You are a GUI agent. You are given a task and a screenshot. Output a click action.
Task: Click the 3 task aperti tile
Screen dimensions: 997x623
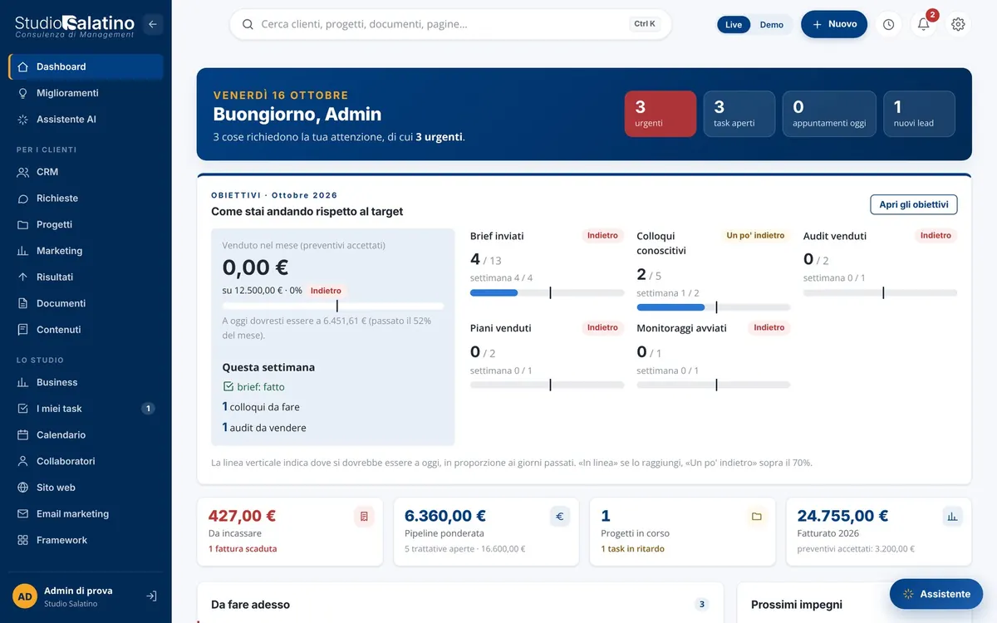[739, 114]
